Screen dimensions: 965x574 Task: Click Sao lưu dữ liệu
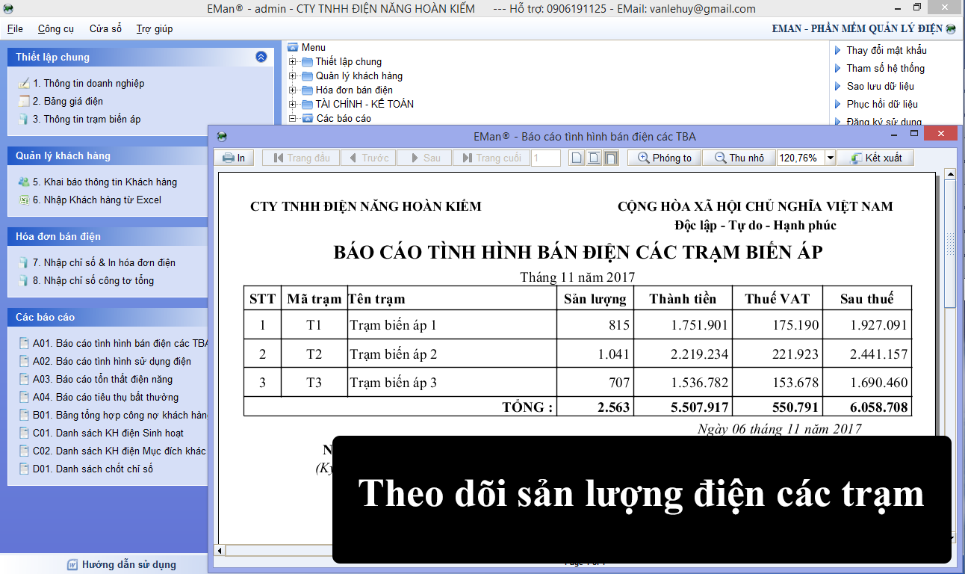coord(880,86)
